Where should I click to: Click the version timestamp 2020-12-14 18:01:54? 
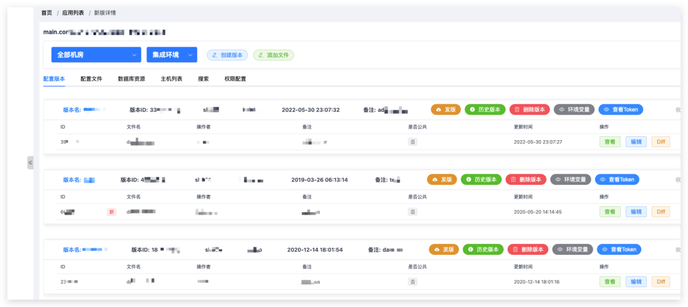tap(315, 250)
